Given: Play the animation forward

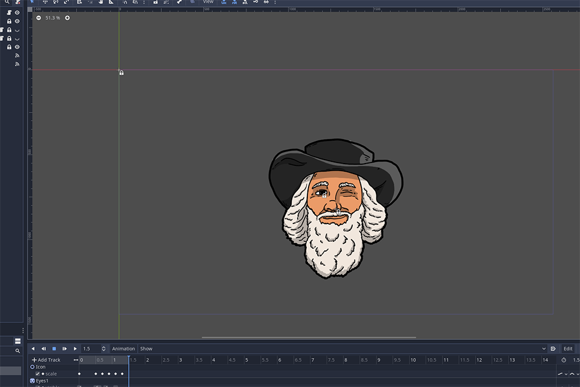Looking at the screenshot, I should coord(75,349).
